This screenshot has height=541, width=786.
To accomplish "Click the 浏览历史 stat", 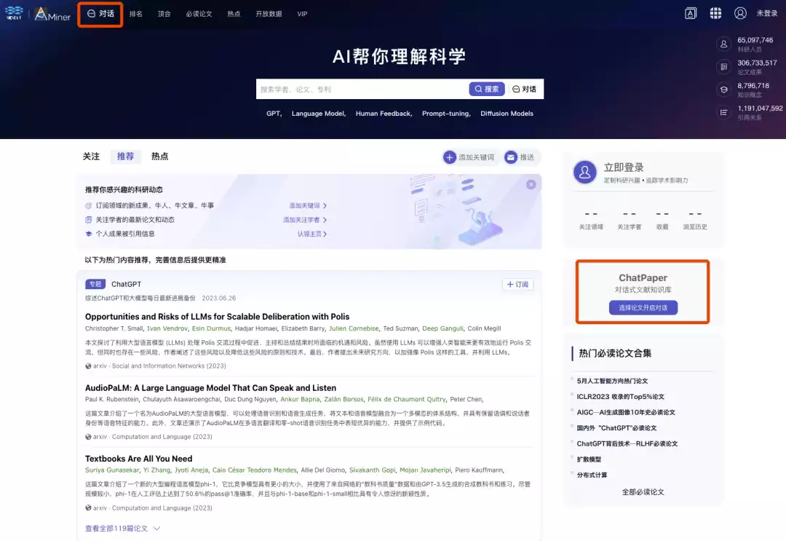I will 695,220.
